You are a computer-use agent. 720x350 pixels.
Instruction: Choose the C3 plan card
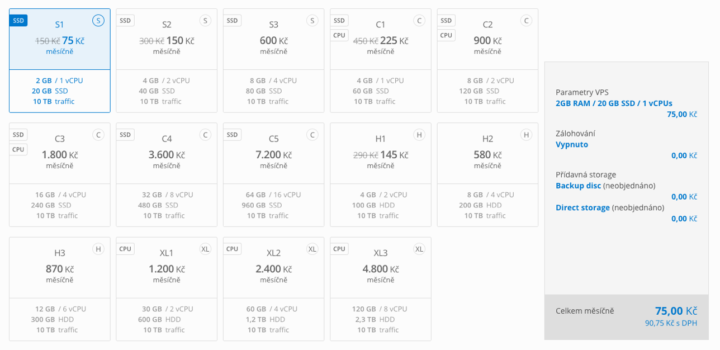(60, 174)
